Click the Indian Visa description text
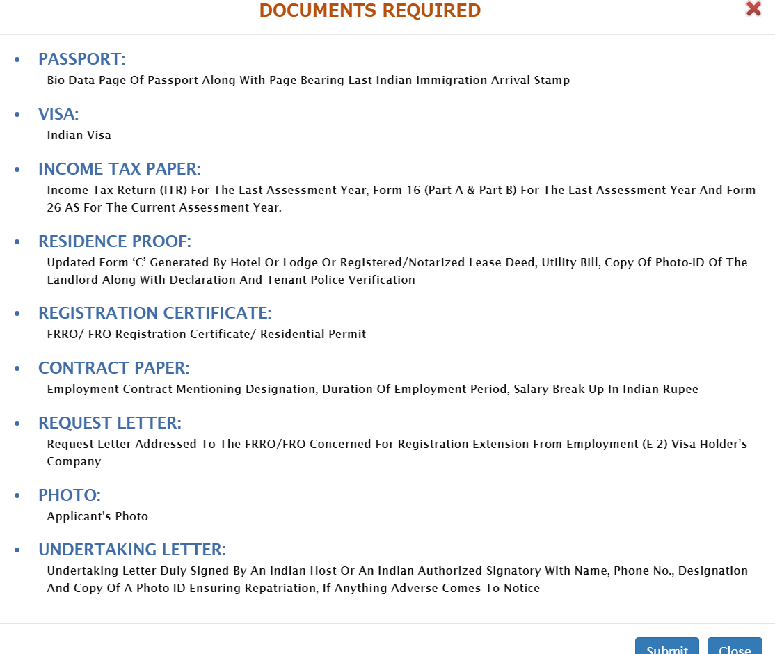Screen dimensions: 775x654 (79, 135)
